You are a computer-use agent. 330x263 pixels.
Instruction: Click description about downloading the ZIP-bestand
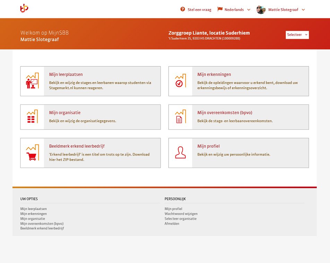[x=99, y=157]
